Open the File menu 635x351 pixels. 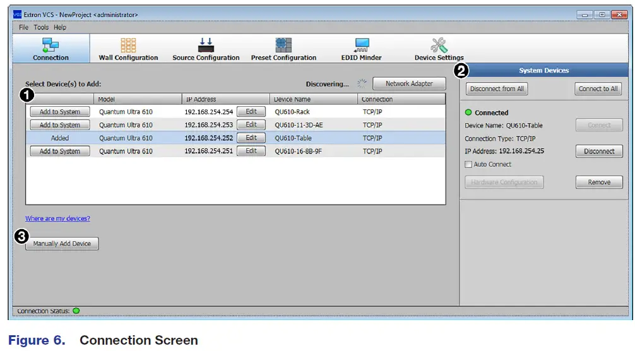point(23,27)
